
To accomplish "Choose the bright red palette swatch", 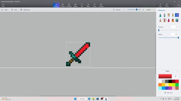I will 177,81.
